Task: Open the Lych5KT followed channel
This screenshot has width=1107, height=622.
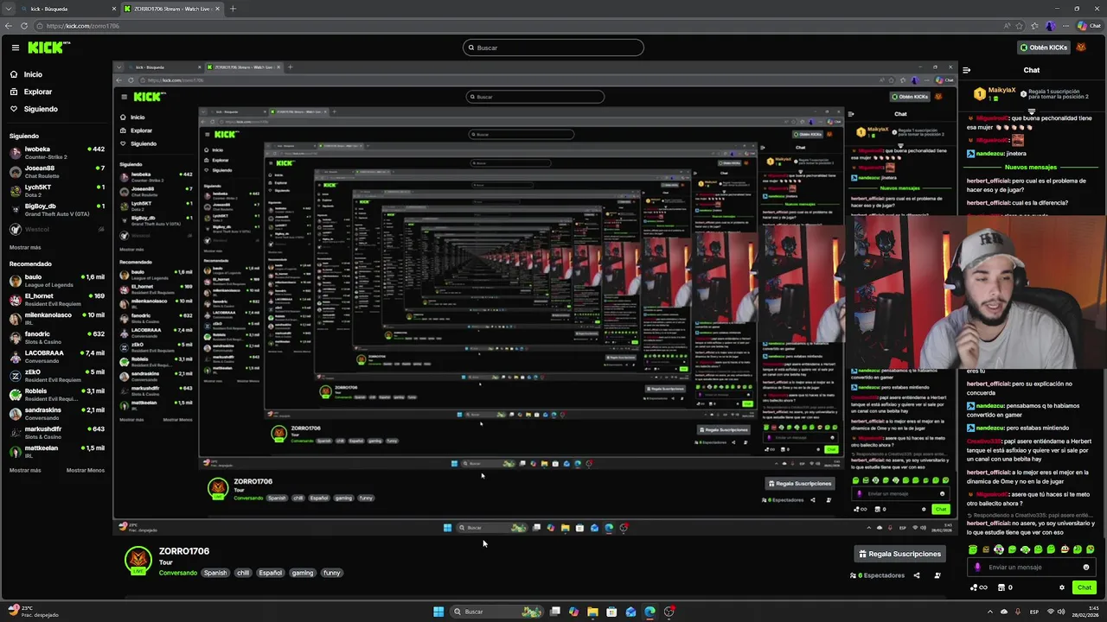Action: click(x=56, y=190)
